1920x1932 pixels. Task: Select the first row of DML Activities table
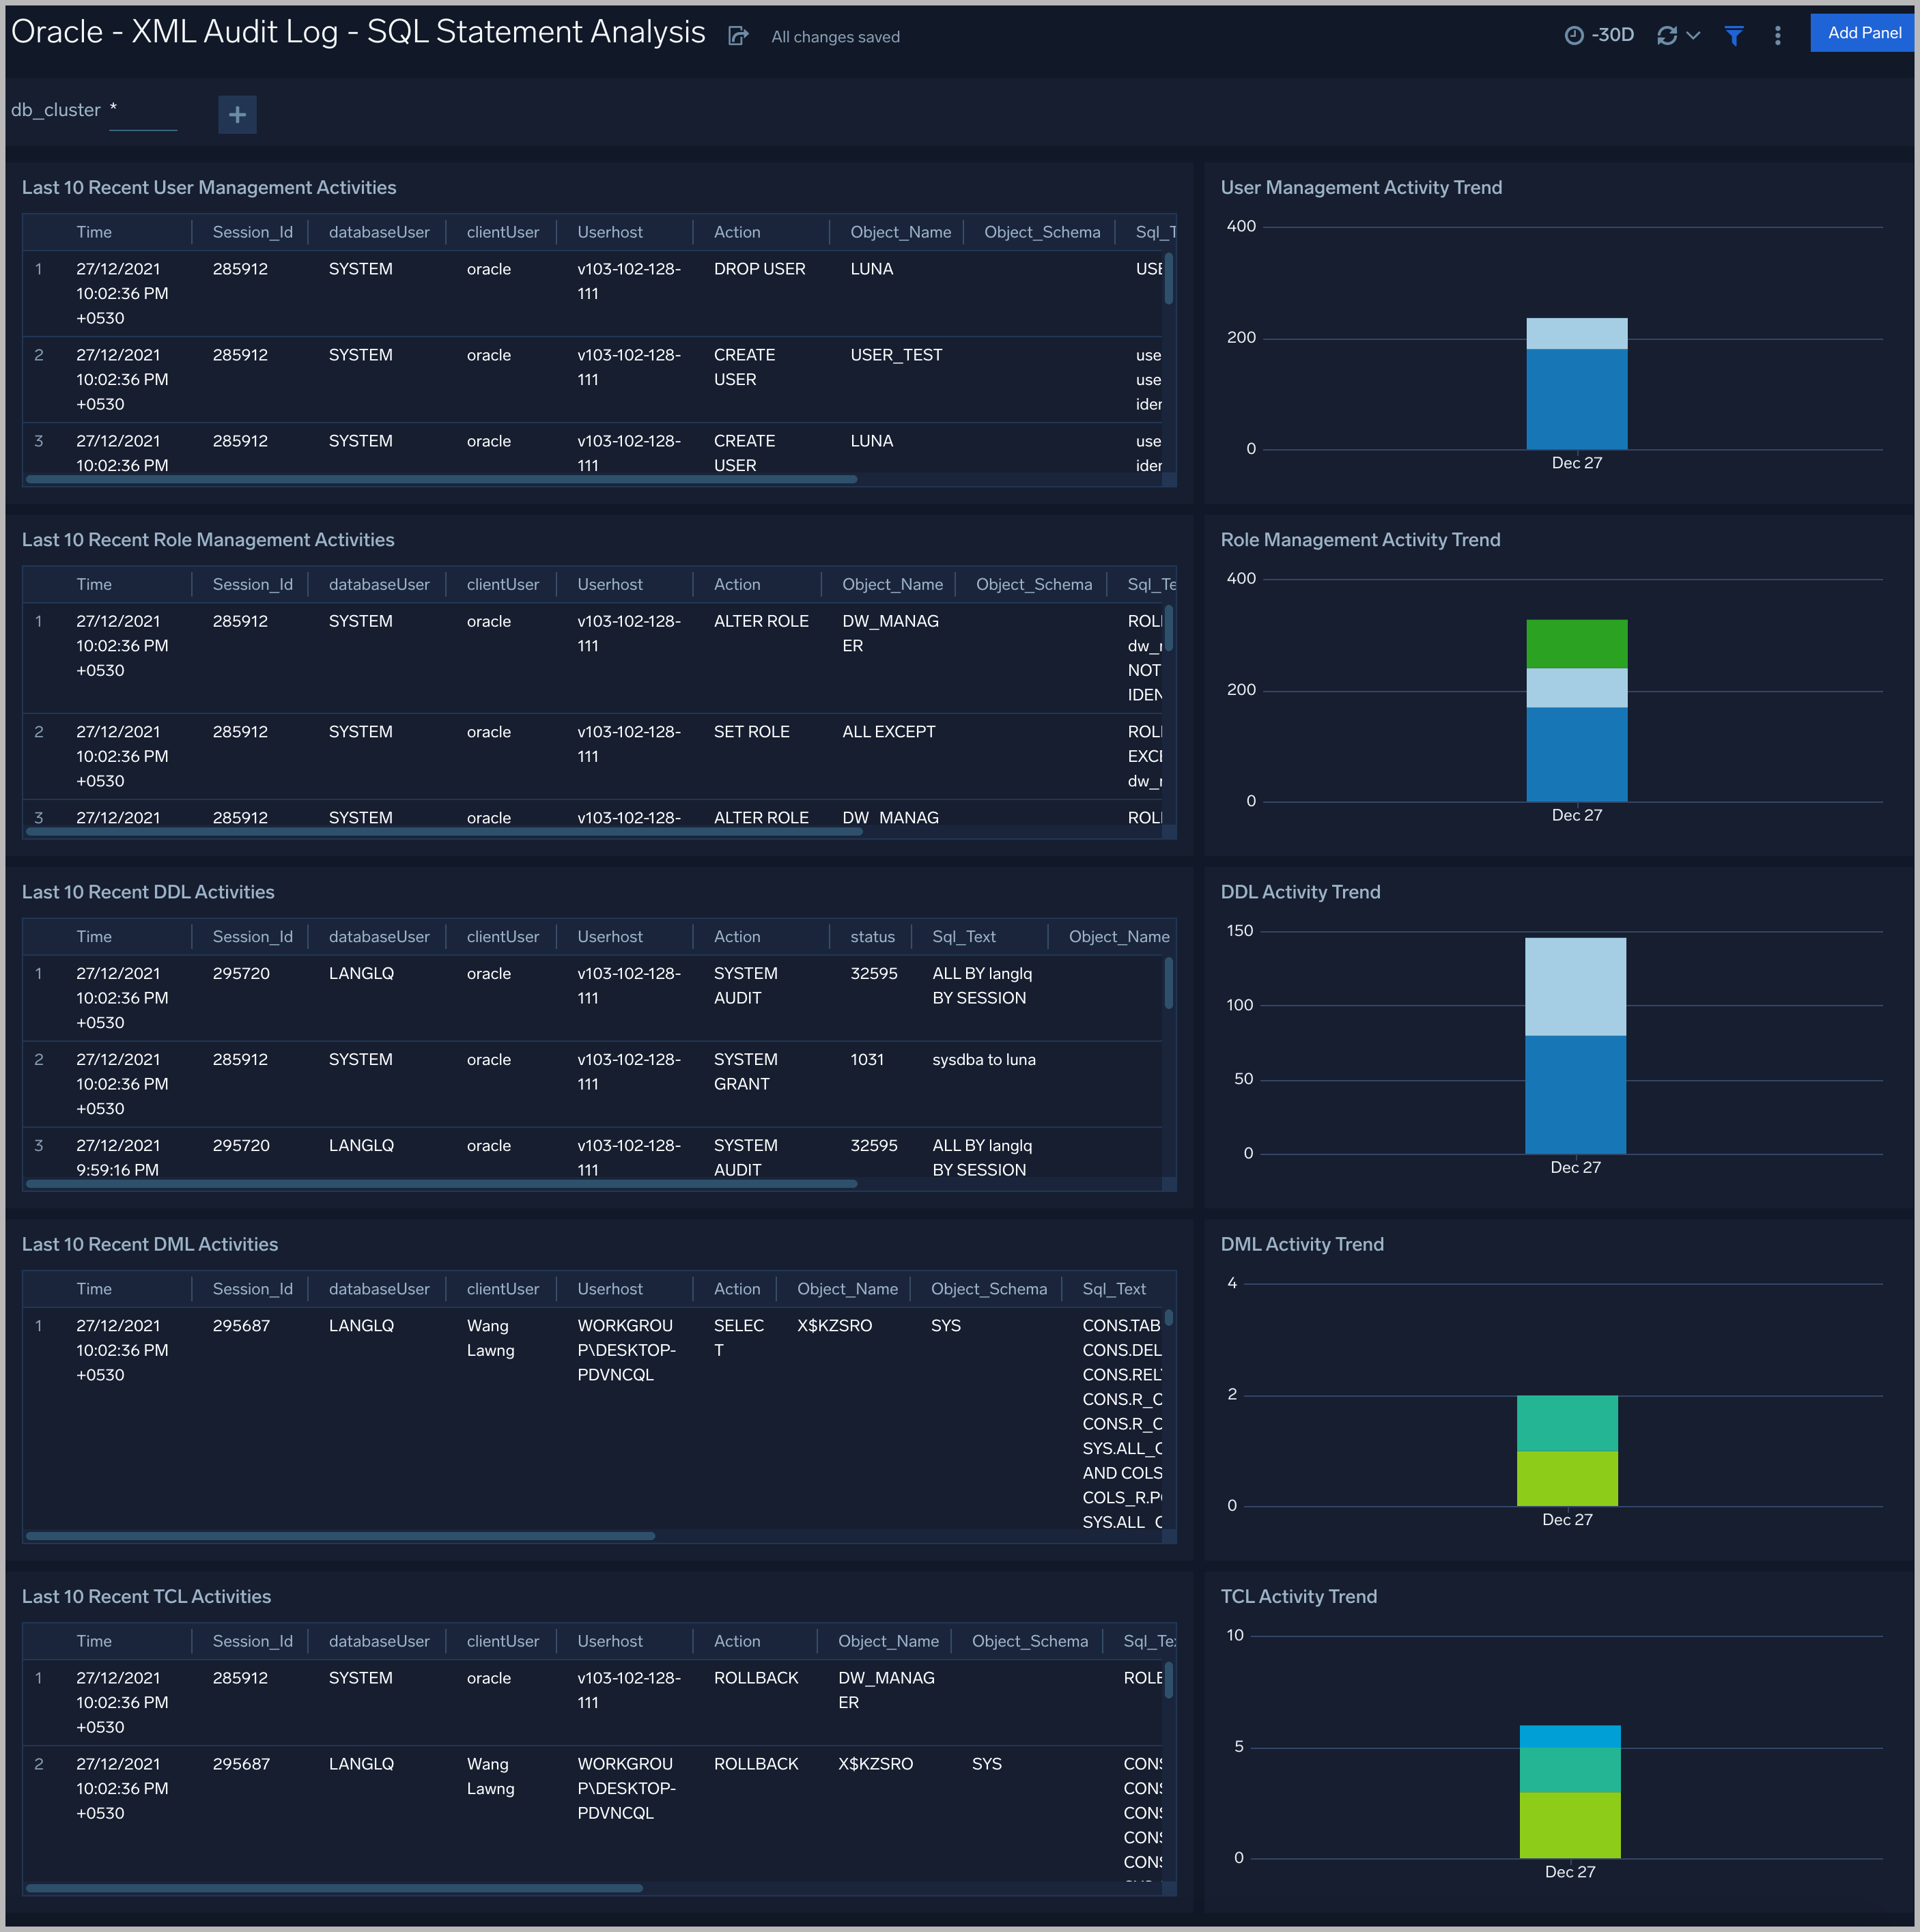click(x=400, y=1350)
